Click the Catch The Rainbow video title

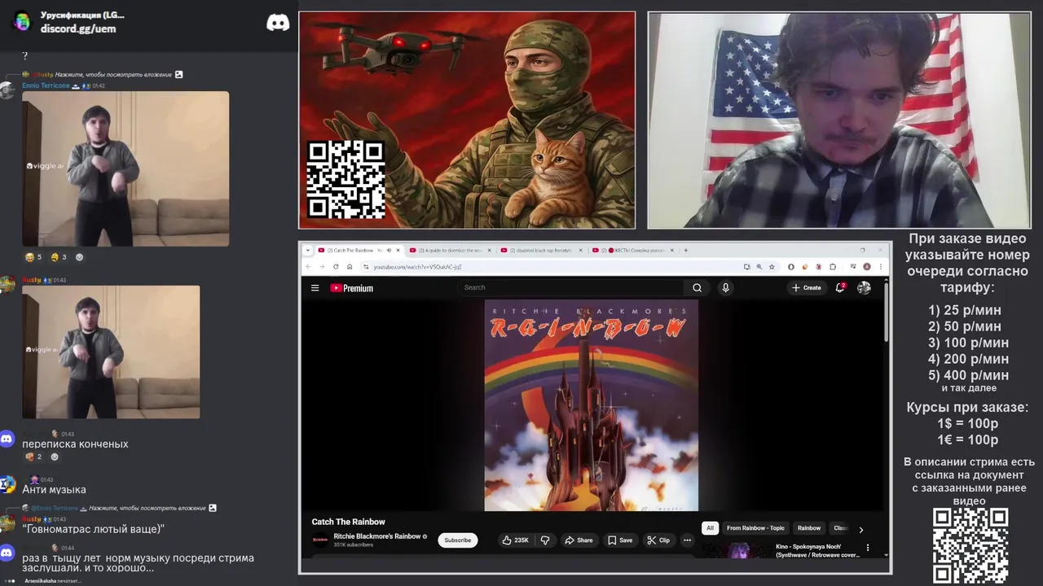[x=348, y=522]
